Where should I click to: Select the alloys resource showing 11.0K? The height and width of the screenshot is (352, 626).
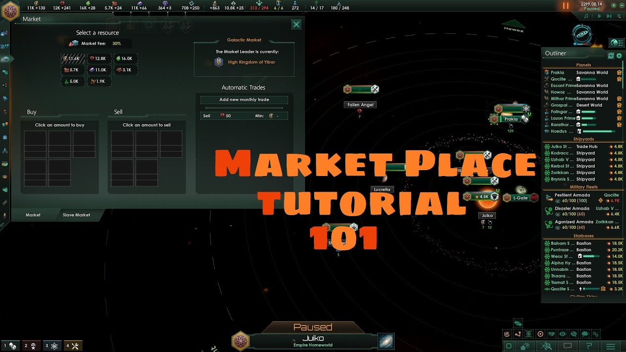[98, 70]
